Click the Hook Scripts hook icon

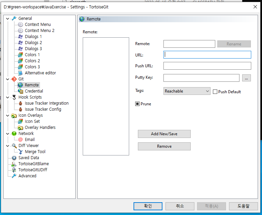pyautogui.click(x=14, y=97)
